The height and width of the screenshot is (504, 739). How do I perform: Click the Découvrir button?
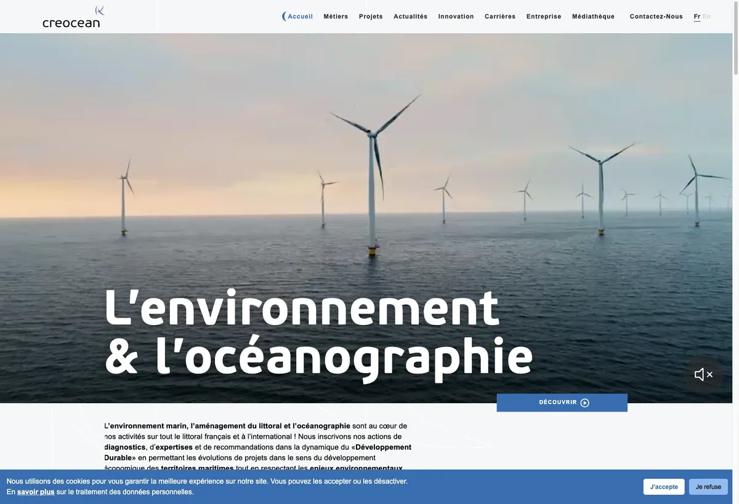click(562, 402)
